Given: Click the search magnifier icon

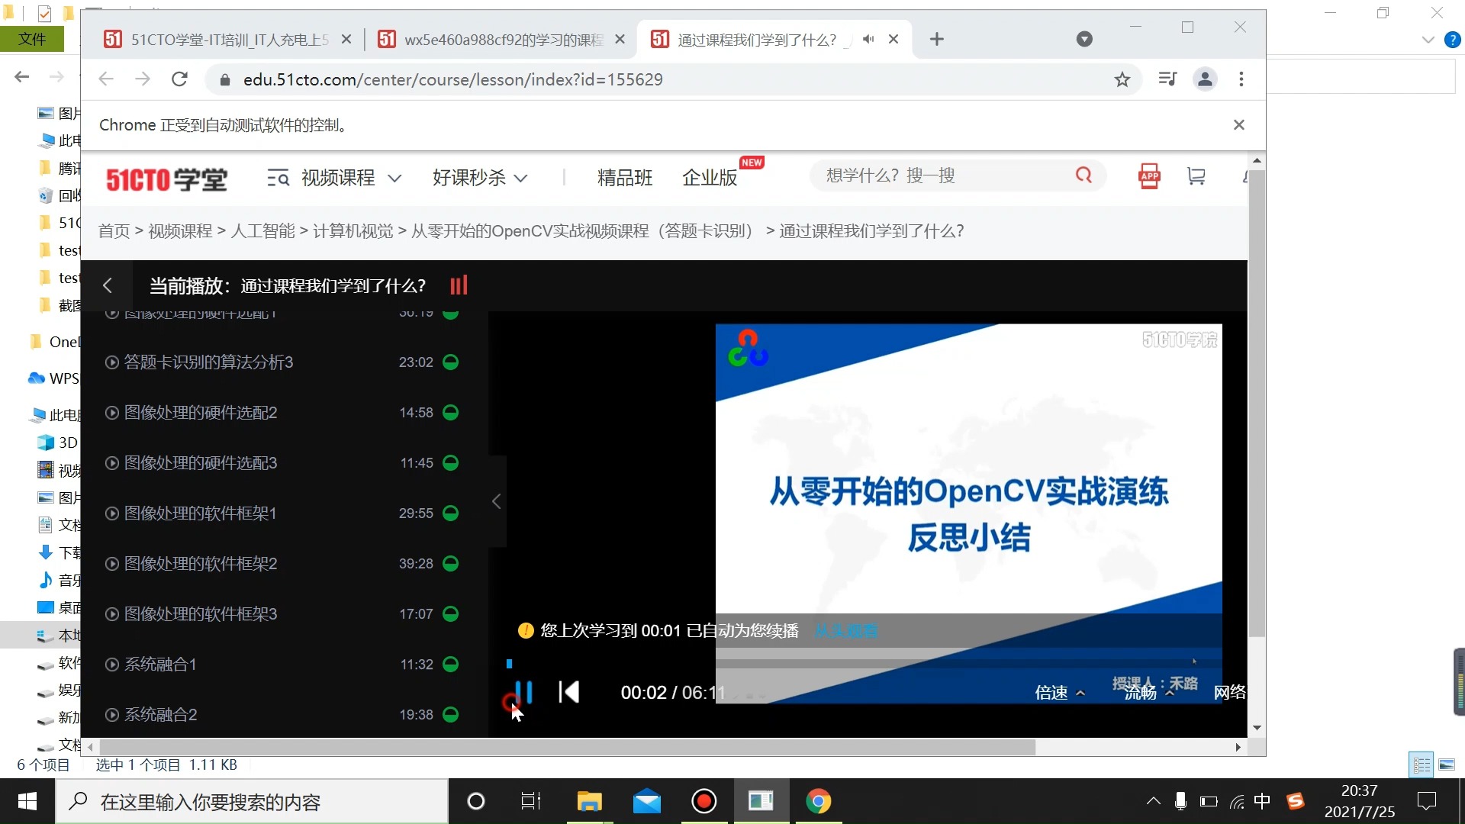Looking at the screenshot, I should pos(1083,175).
